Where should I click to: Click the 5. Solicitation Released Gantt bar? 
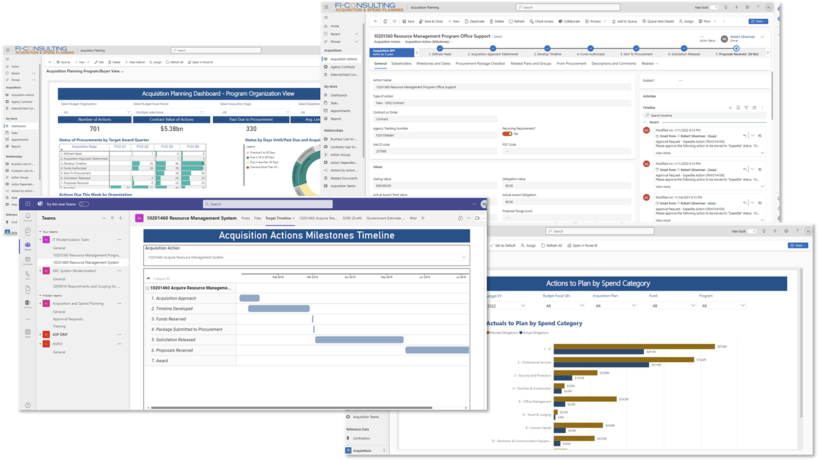point(359,340)
